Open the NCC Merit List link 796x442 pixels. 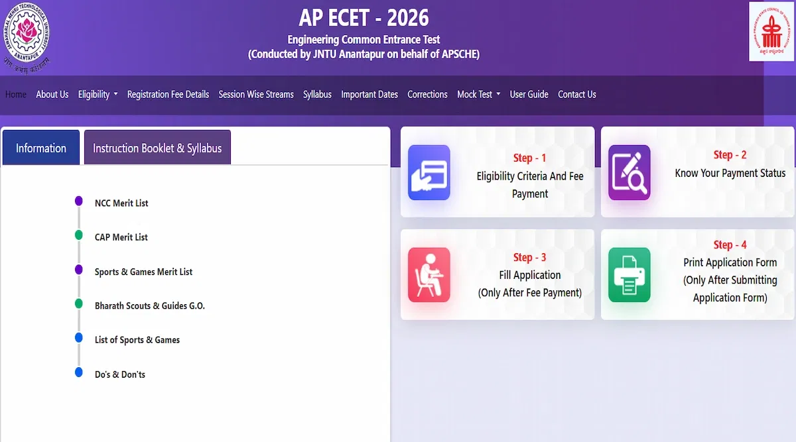[121, 203]
